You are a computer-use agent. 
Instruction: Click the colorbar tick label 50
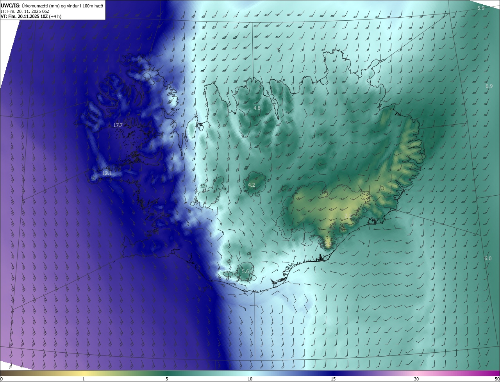497,379
